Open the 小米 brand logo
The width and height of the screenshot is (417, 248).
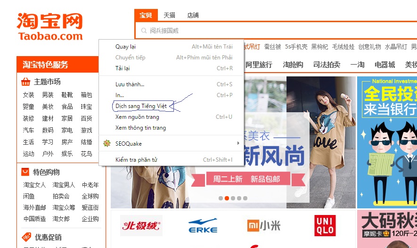[263, 226]
